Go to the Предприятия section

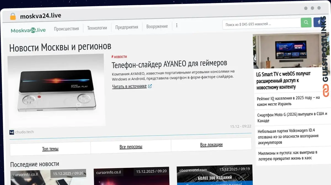point(127,27)
